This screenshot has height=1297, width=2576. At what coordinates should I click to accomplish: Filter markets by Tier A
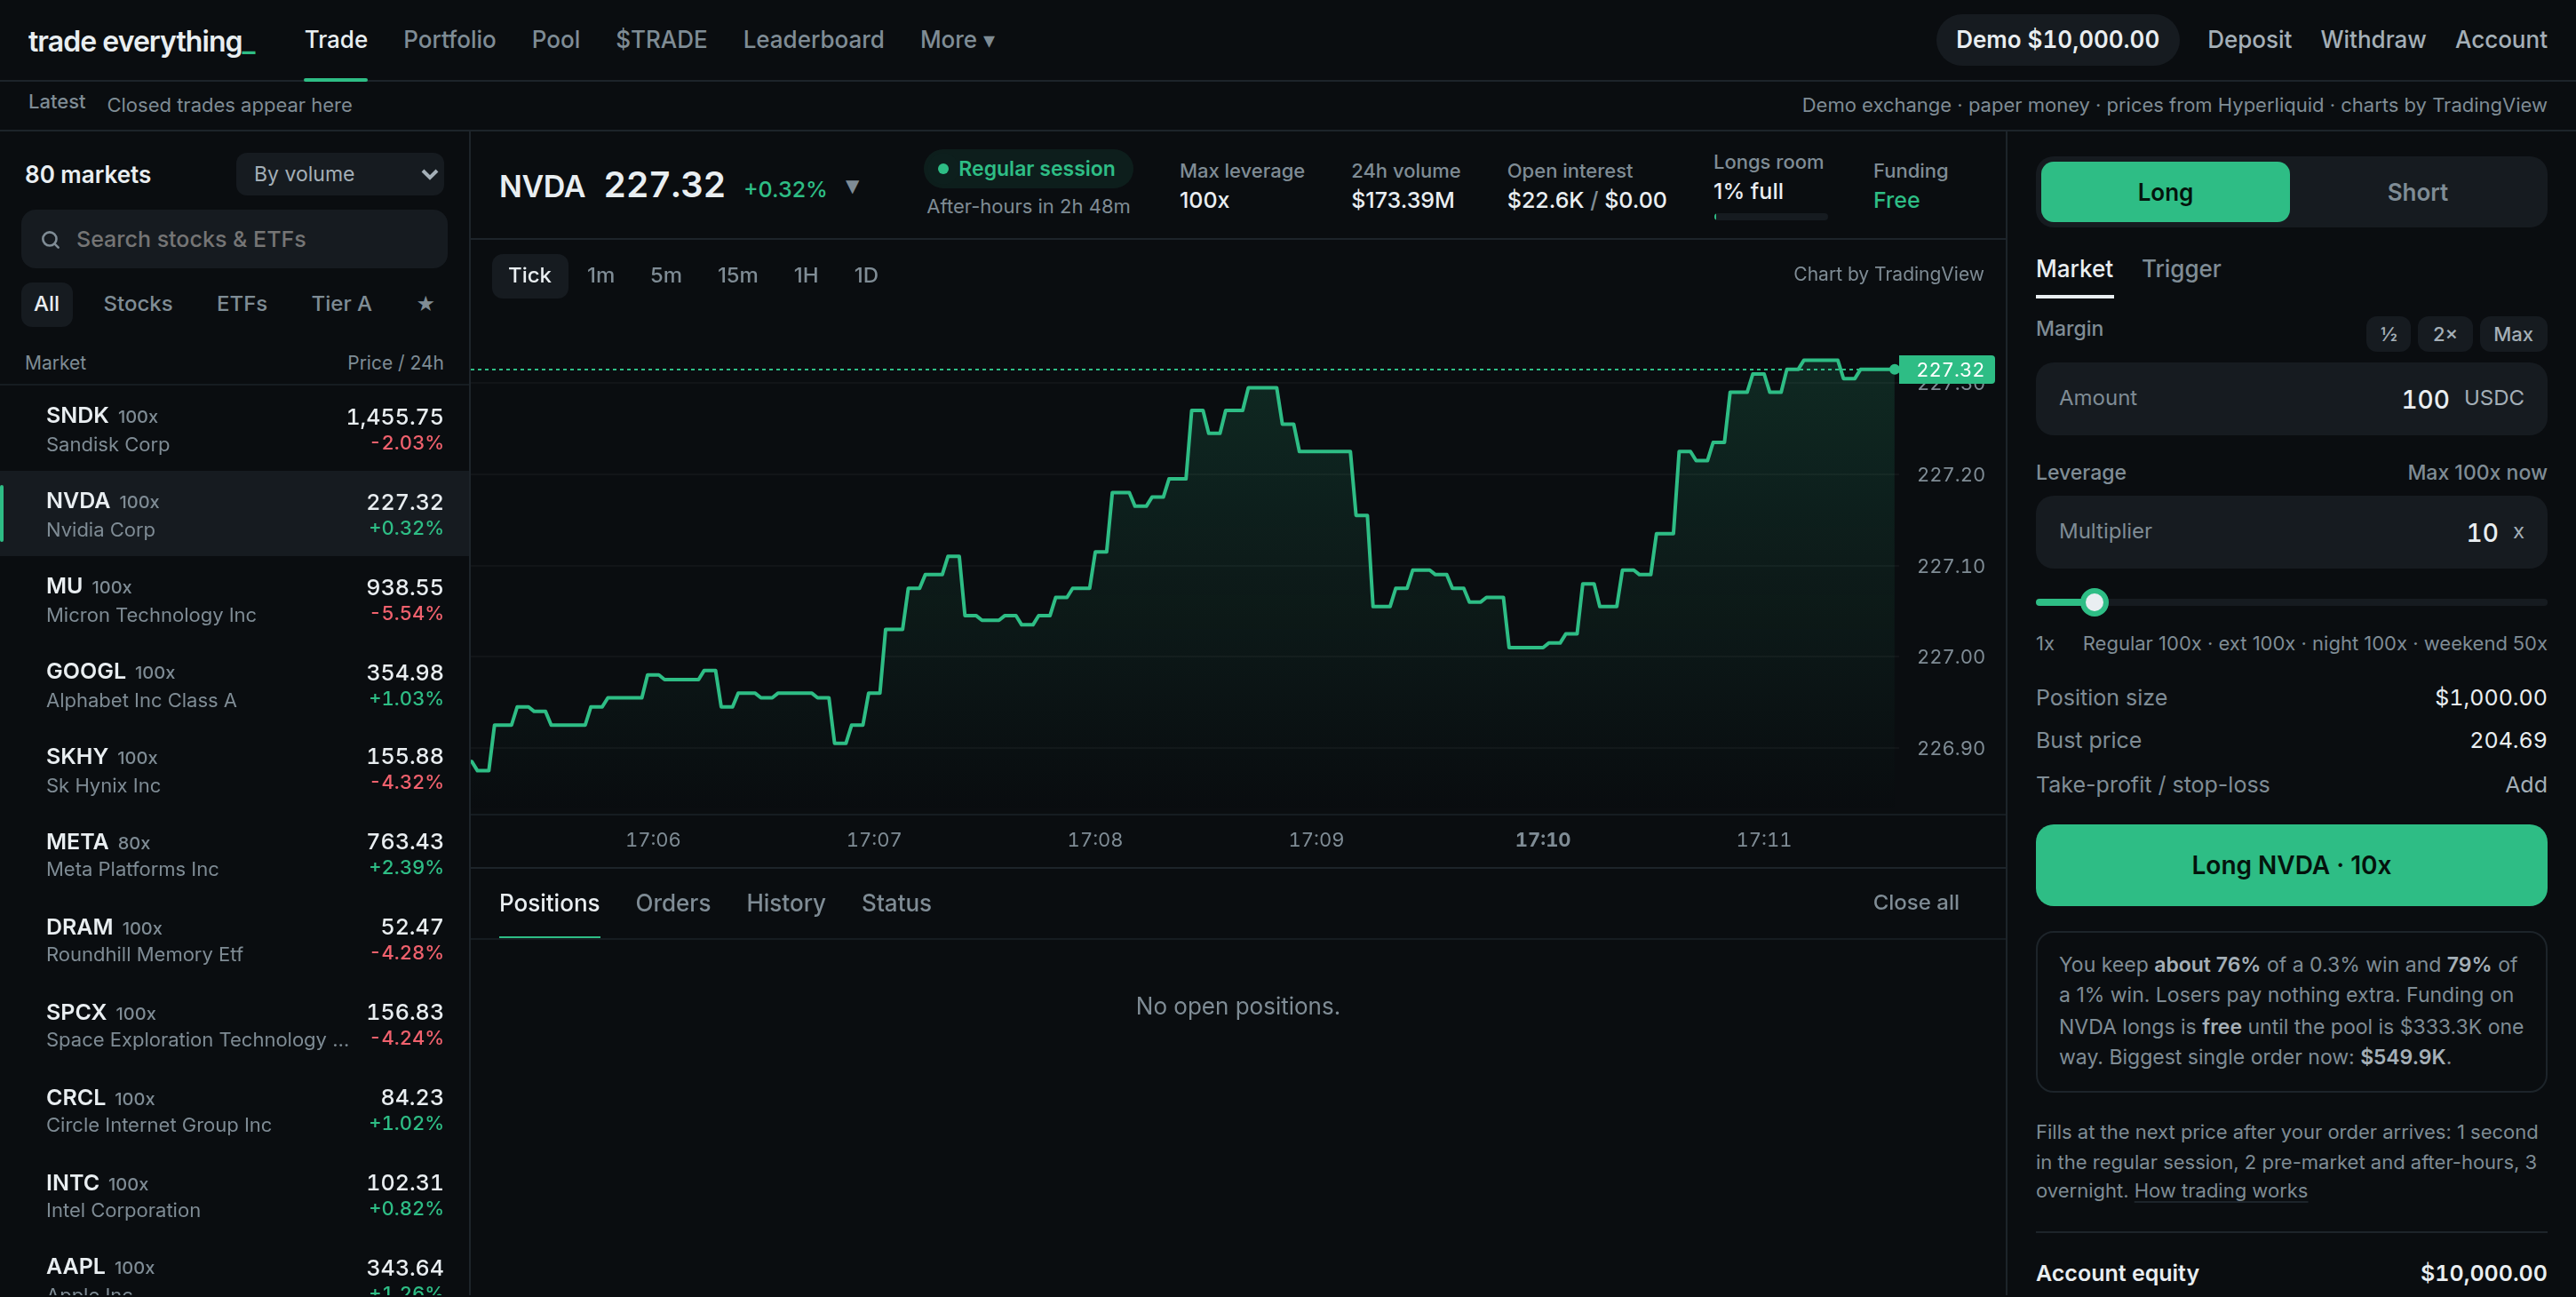pyautogui.click(x=340, y=304)
